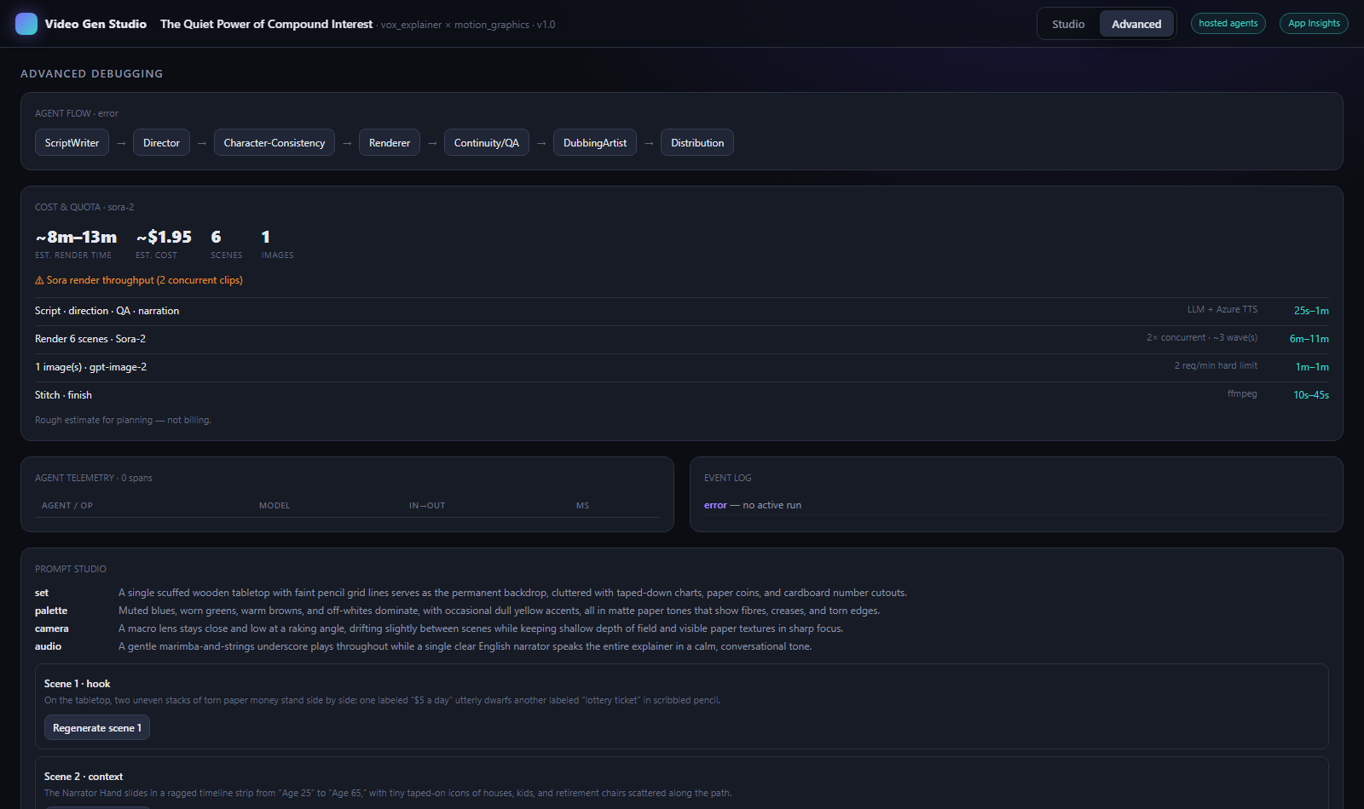Click the Video Gen Studio title
Viewport: 1364px width, 809px height.
(x=95, y=24)
